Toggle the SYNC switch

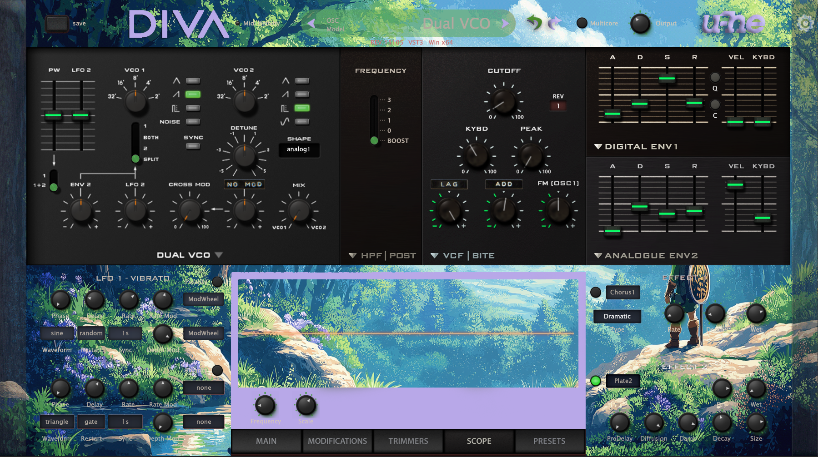click(193, 146)
